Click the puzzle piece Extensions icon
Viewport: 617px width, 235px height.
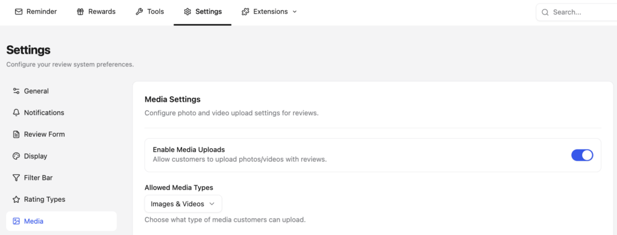pyautogui.click(x=245, y=12)
